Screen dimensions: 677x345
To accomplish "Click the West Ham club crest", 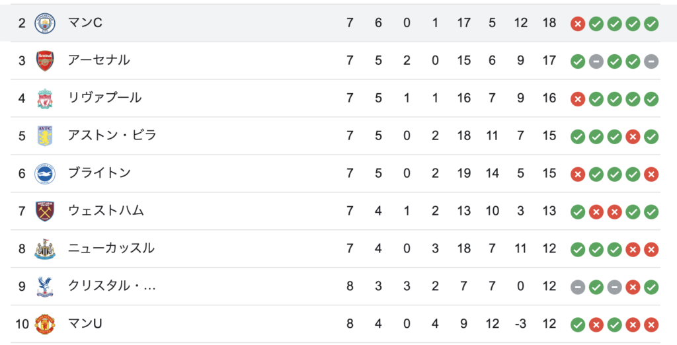I will click(45, 211).
